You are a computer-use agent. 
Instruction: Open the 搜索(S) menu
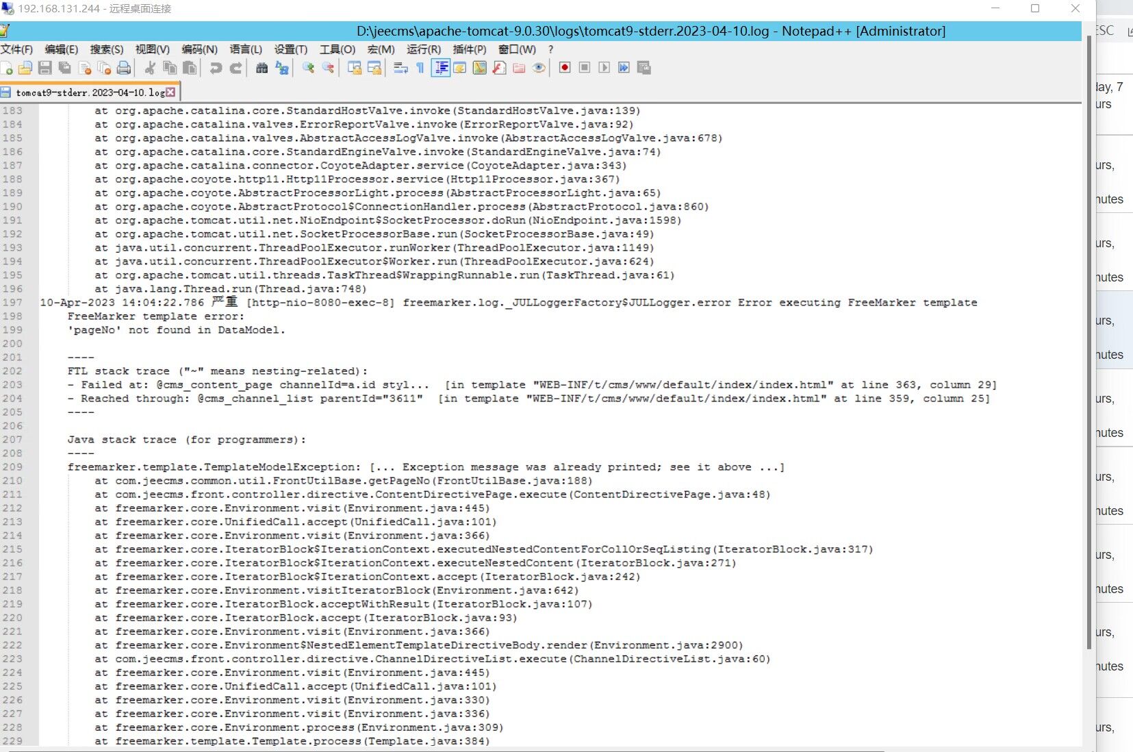(x=107, y=49)
